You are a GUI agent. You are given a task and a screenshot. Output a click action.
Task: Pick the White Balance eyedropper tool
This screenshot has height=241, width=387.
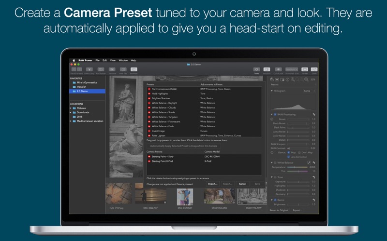click(308, 163)
